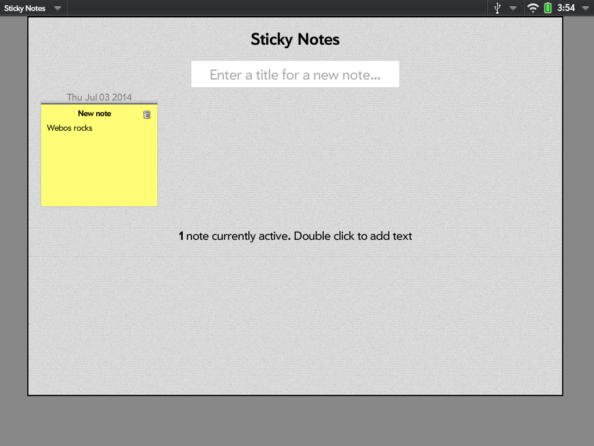Expand the dropdown arrow next to USB icon
Viewport: 594px width, 446px height.
[513, 8]
